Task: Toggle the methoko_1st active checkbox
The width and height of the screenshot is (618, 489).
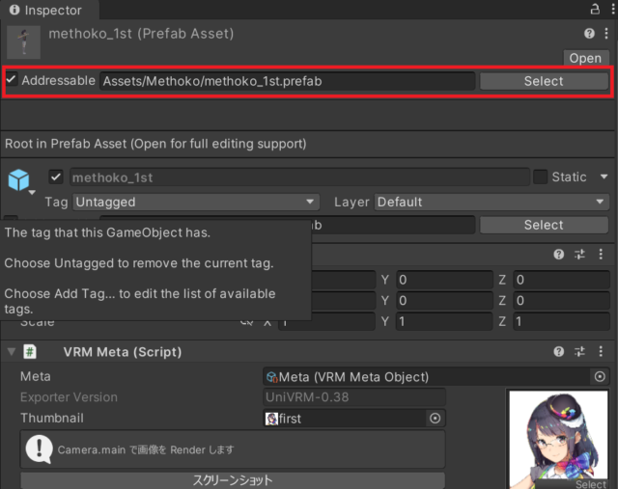Action: (x=56, y=177)
